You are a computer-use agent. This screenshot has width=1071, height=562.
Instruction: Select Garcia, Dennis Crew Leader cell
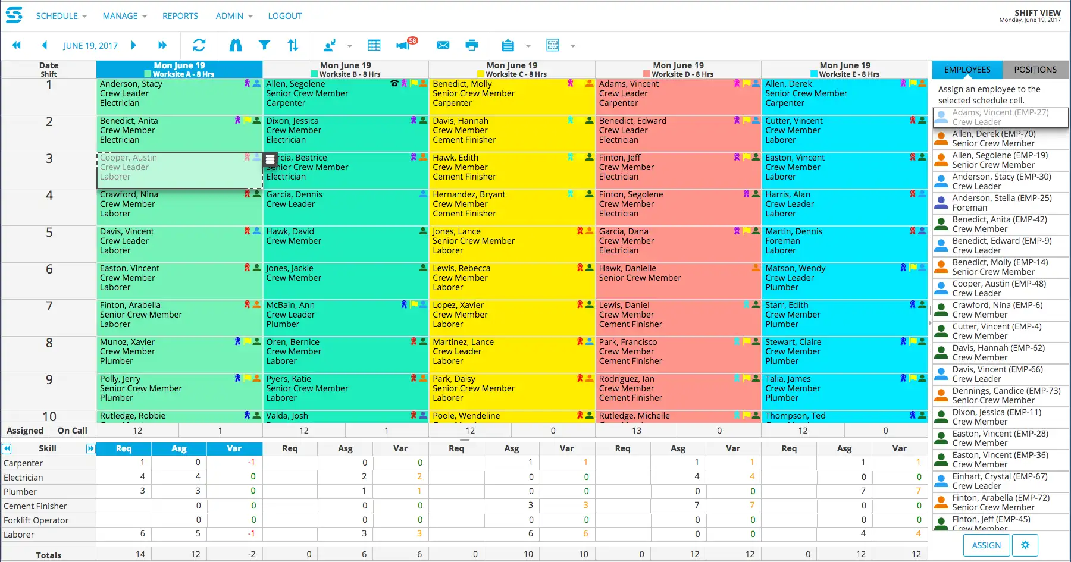point(346,207)
